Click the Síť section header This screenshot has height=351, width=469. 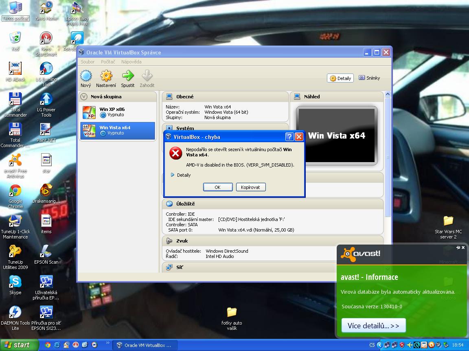(250, 267)
